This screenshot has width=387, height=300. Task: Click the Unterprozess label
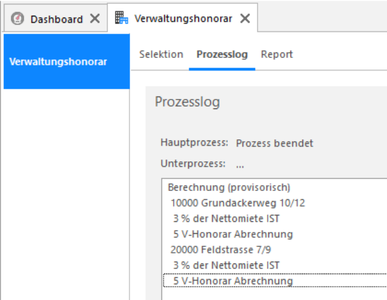tap(193, 163)
